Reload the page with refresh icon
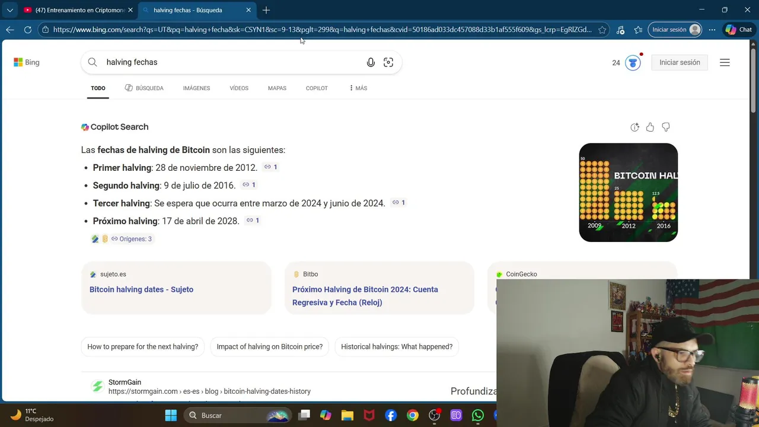Screen dimensions: 759x427 (x=28, y=30)
